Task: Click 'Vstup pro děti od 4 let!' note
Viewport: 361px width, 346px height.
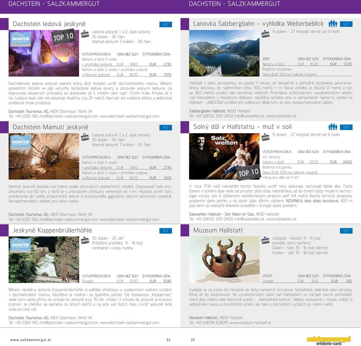Action: (281, 178)
